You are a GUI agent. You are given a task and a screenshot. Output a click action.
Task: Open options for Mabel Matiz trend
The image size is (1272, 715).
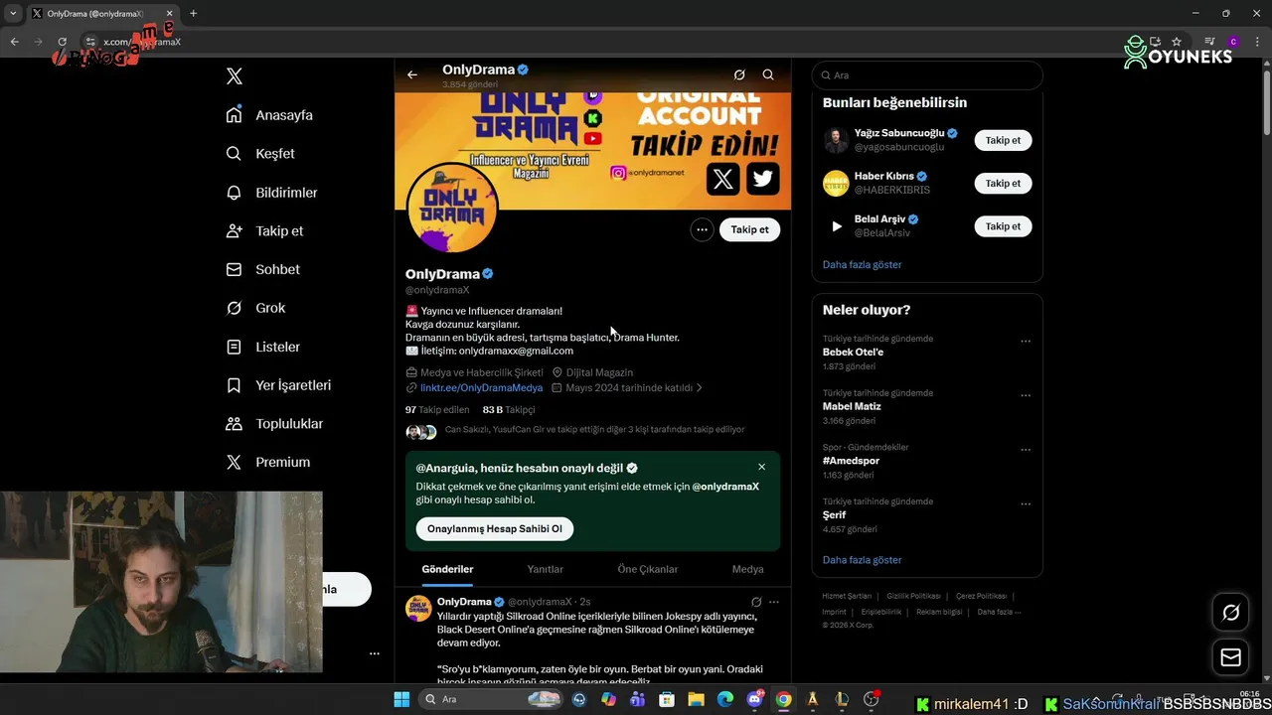(1026, 395)
